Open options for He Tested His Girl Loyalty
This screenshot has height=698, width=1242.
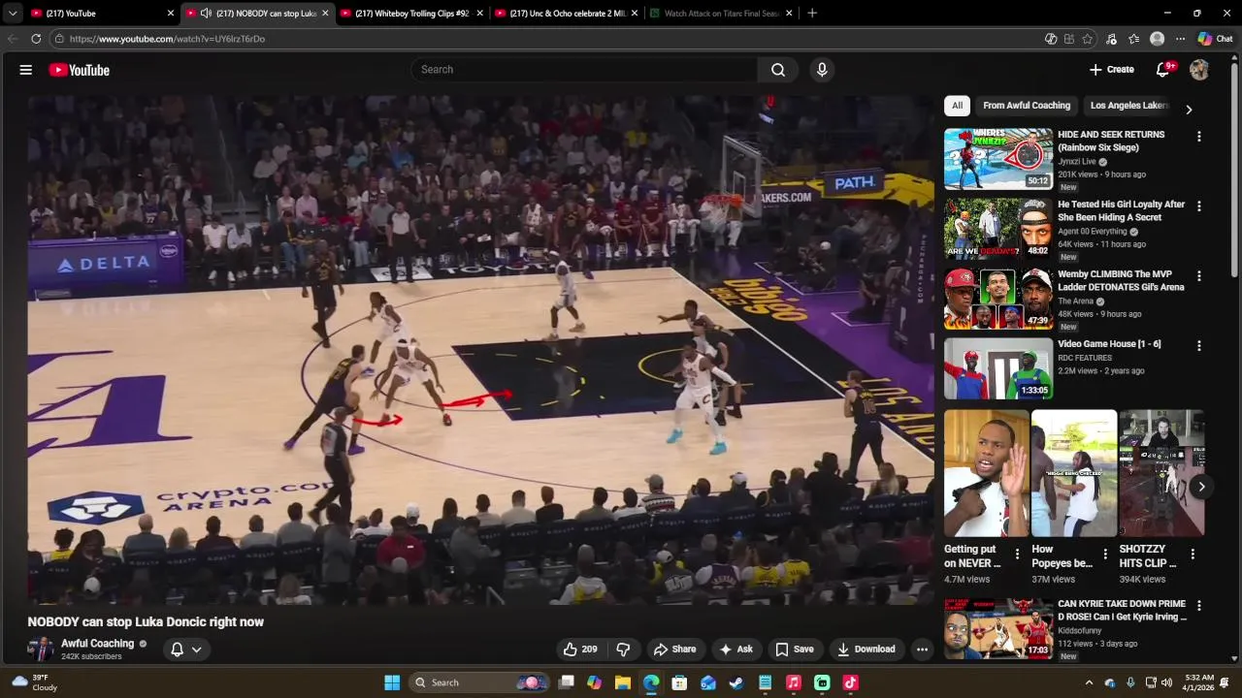tap(1198, 206)
